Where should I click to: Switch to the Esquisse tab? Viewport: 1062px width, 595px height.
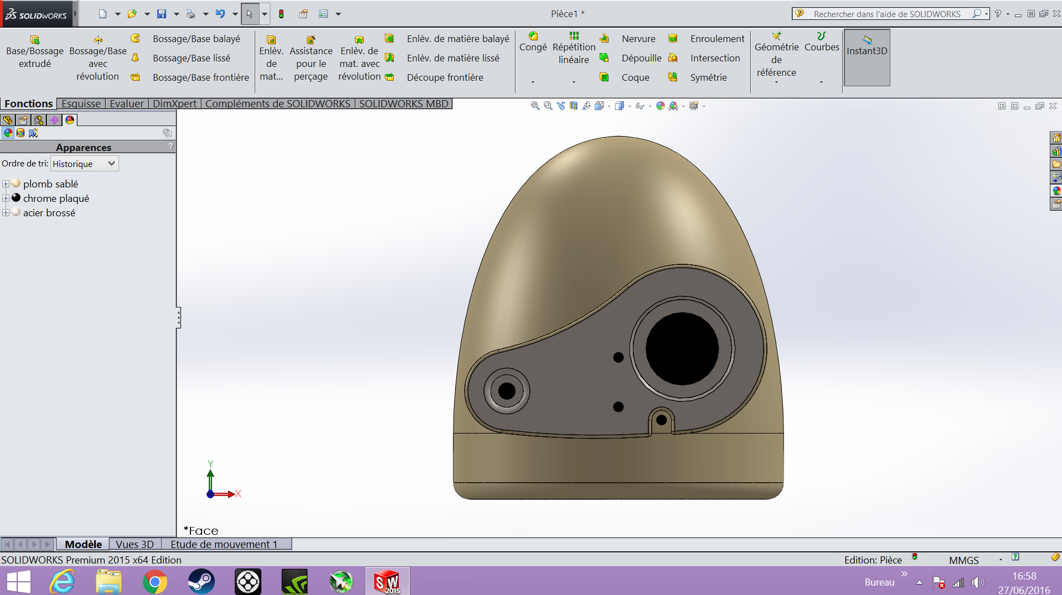[81, 103]
